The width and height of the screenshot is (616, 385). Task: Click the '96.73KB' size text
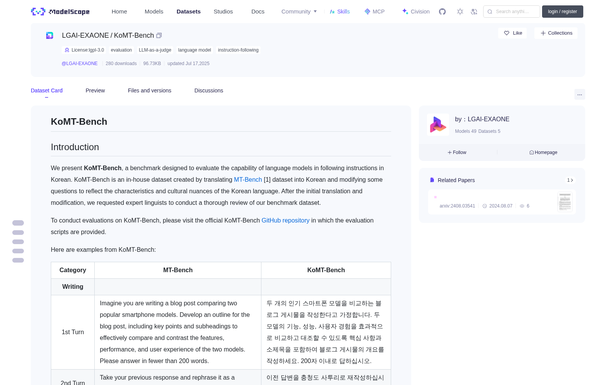[152, 64]
